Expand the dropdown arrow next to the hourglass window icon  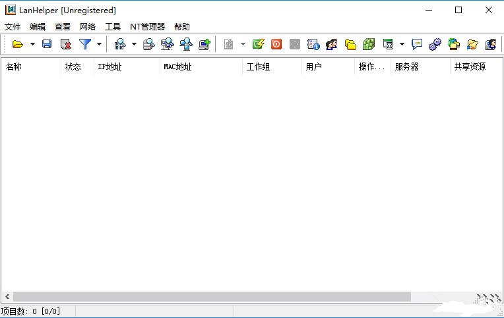pos(402,44)
